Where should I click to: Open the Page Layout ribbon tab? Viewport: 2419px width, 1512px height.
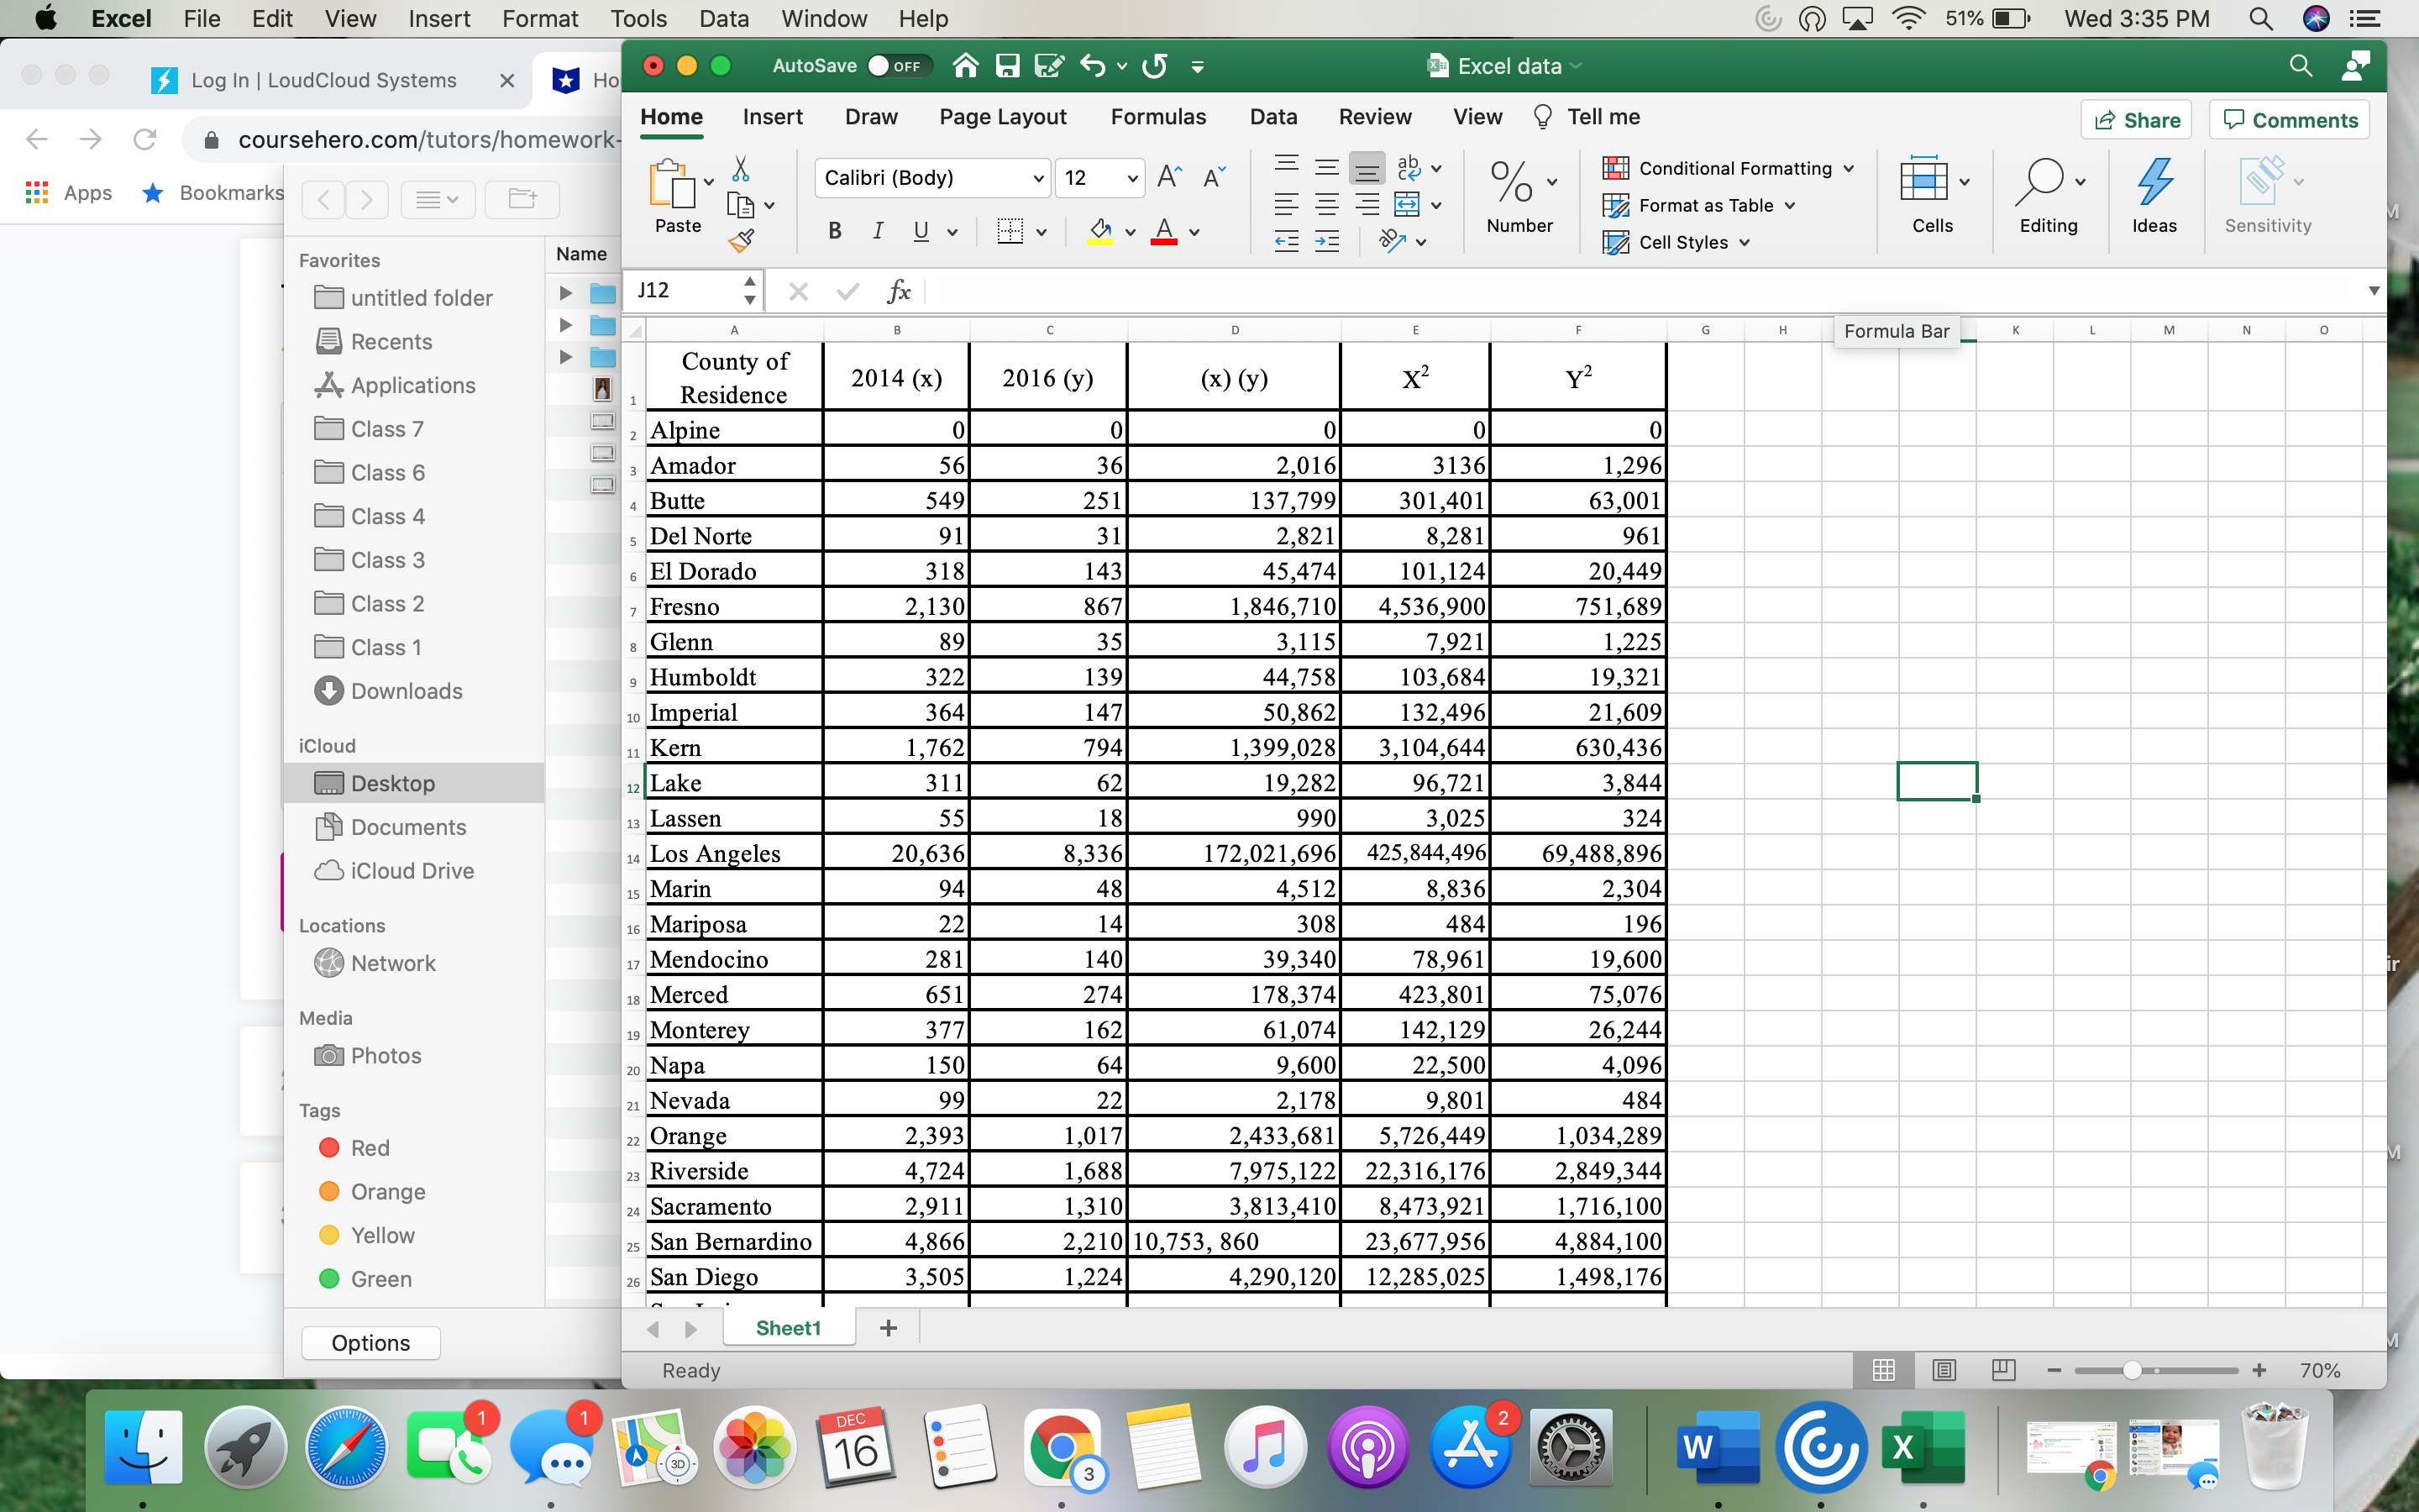(1003, 117)
